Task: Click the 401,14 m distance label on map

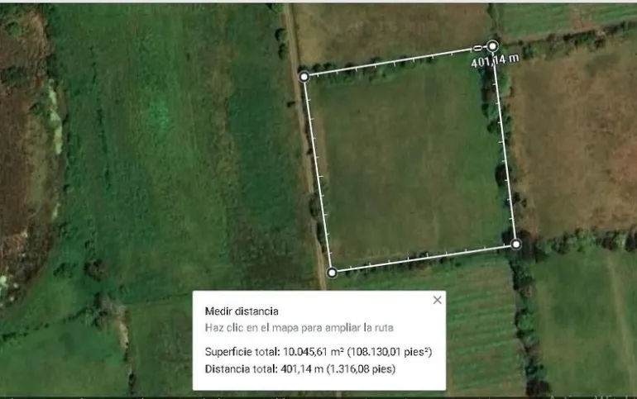Action: tap(495, 61)
